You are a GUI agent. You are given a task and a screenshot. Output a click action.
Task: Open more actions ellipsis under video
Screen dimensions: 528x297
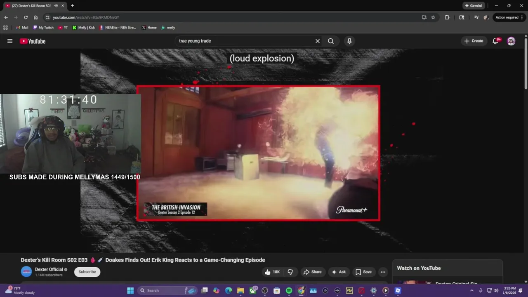tap(383, 272)
